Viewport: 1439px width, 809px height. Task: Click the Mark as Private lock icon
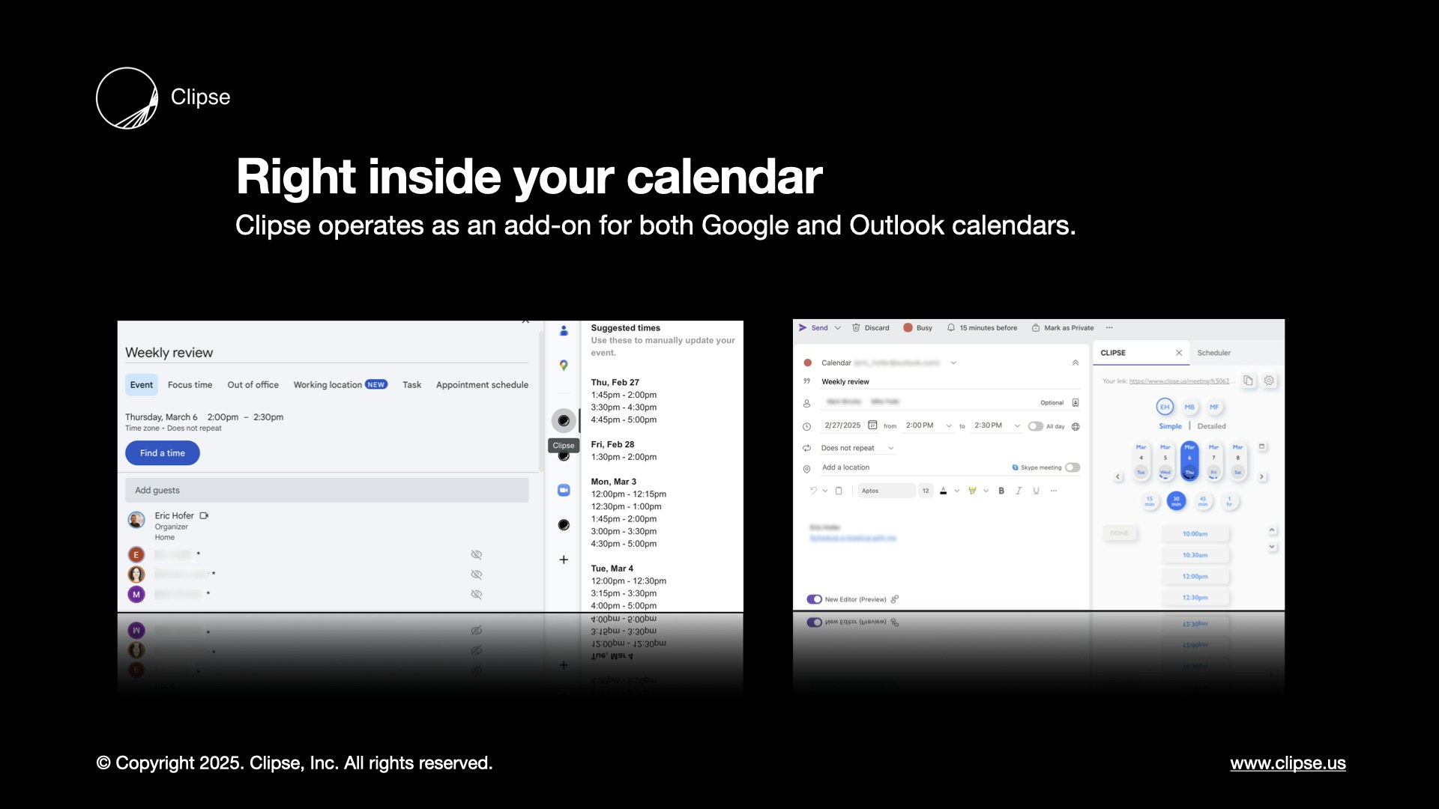1036,327
